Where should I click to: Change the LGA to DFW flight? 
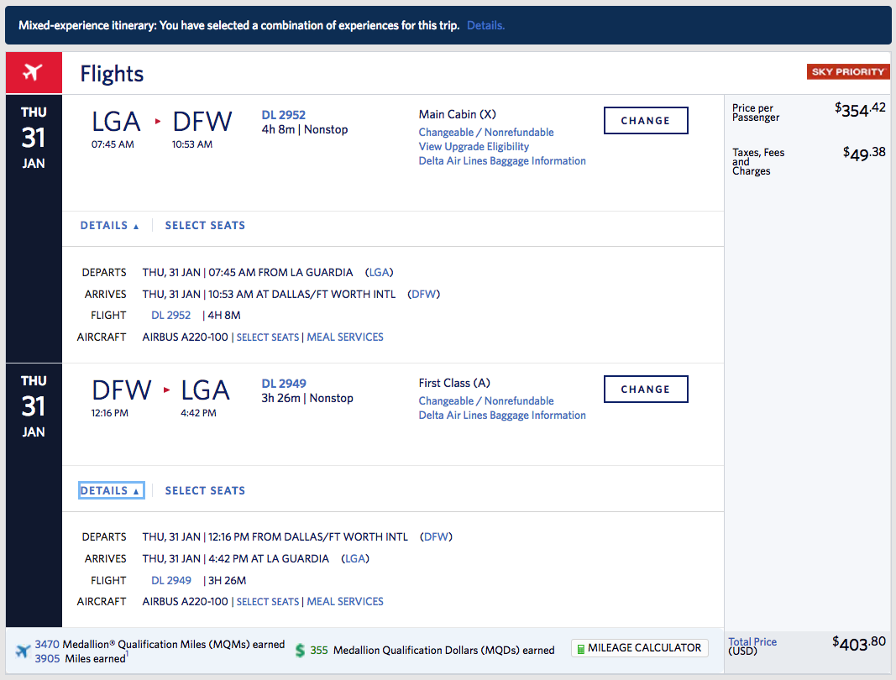[646, 121]
